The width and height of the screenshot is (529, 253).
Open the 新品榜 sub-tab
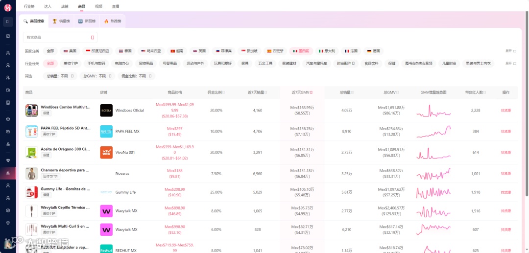87,21
